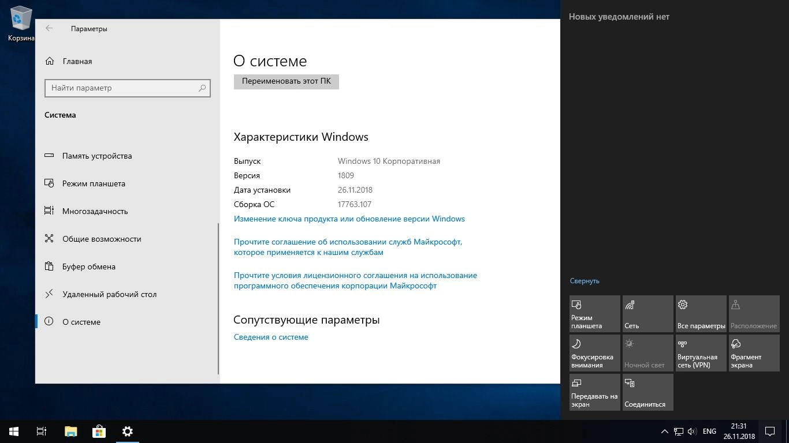Click the Settings gear taskbar icon
The image size is (789, 443).
(x=127, y=431)
